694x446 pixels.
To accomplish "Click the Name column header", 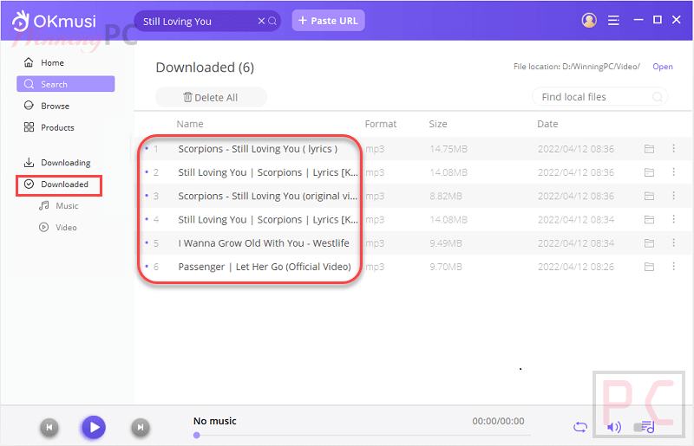I will click(x=190, y=124).
